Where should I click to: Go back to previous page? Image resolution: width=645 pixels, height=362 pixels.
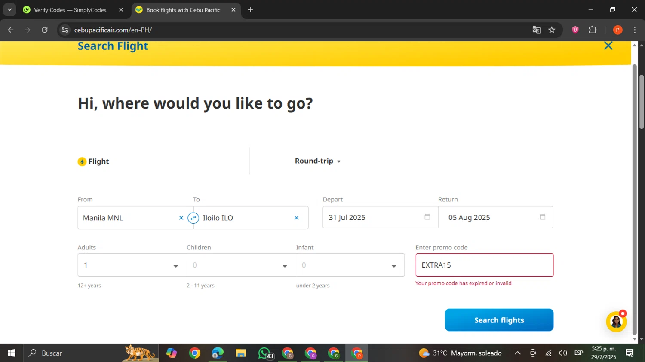[11, 30]
